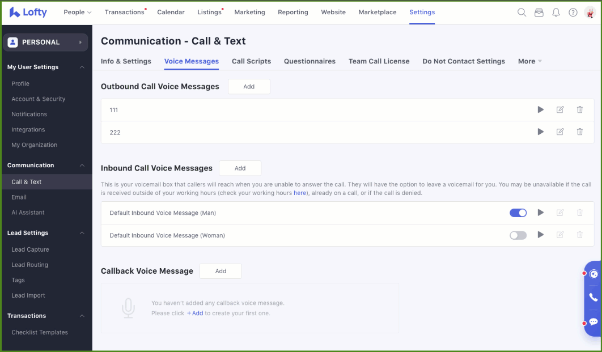The image size is (602, 352).
Task: Open Profile in sidebar
Action: coord(20,84)
